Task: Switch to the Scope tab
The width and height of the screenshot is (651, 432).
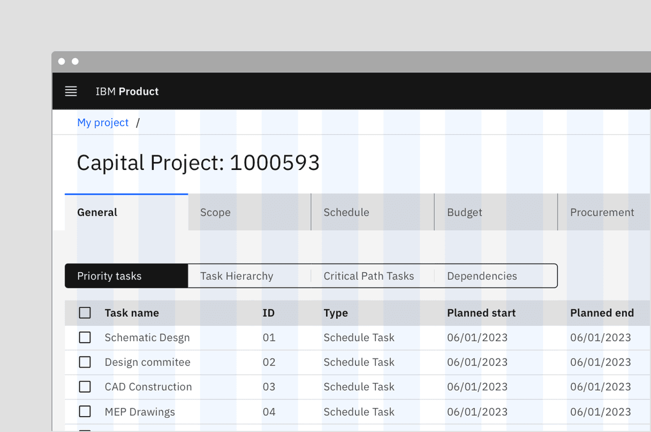Action: pyautogui.click(x=215, y=212)
